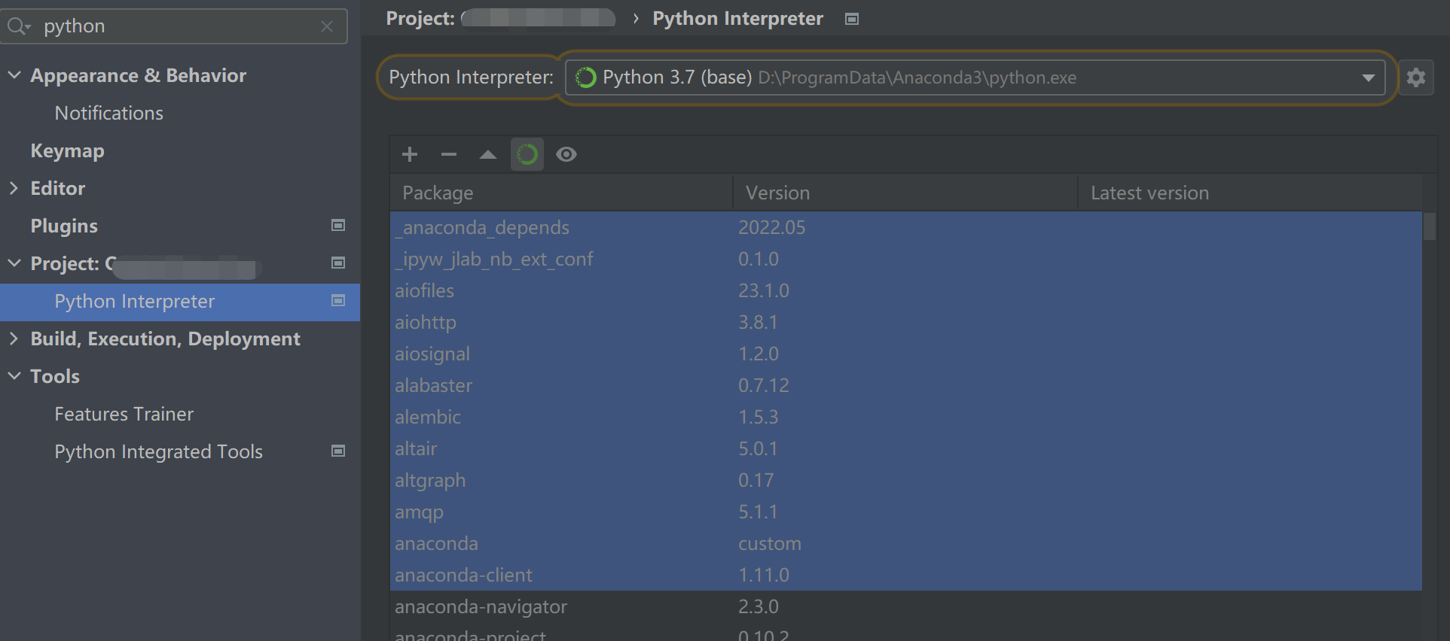Click the icon next to Python Interpreter breadcrumb
This screenshot has height=641, width=1450.
coord(852,19)
